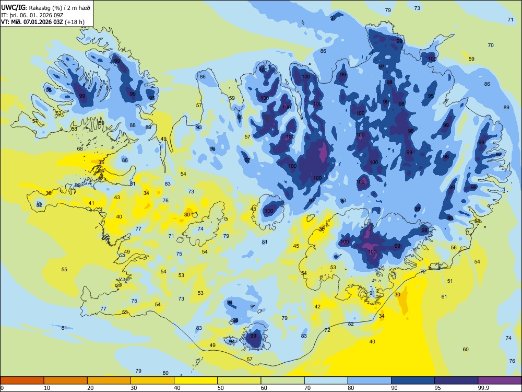Click the 'VT: Mið. 07.01.2026 03Z (+18 h)' line

(x=43, y=22)
